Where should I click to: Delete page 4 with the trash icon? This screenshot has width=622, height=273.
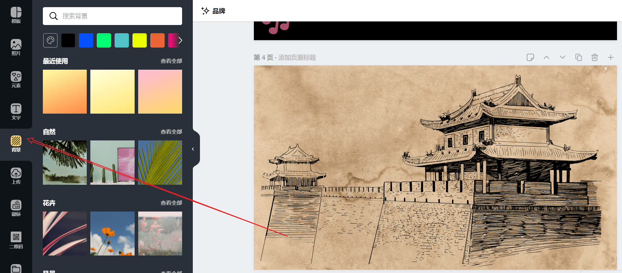click(595, 57)
